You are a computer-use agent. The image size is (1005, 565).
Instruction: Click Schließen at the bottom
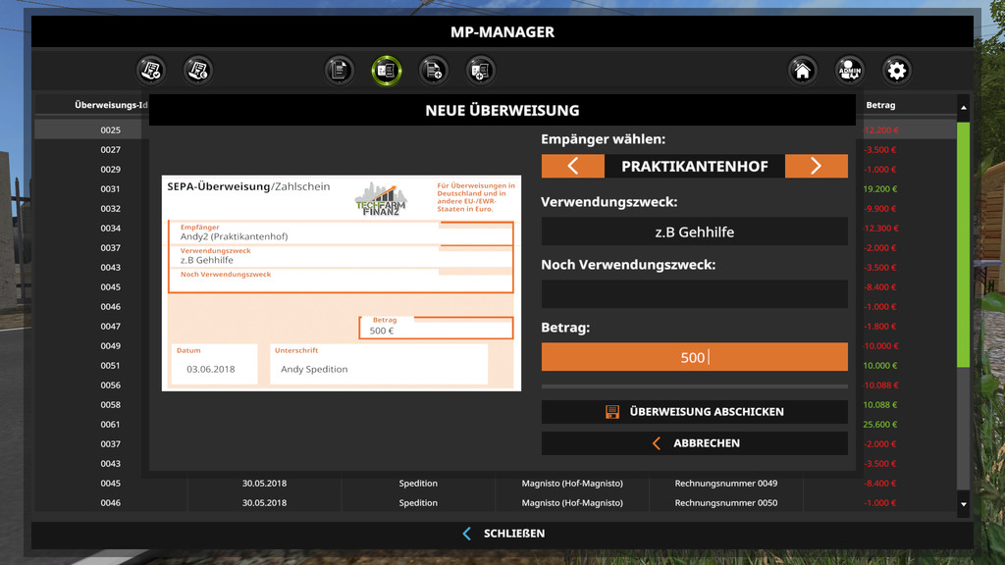point(502,534)
